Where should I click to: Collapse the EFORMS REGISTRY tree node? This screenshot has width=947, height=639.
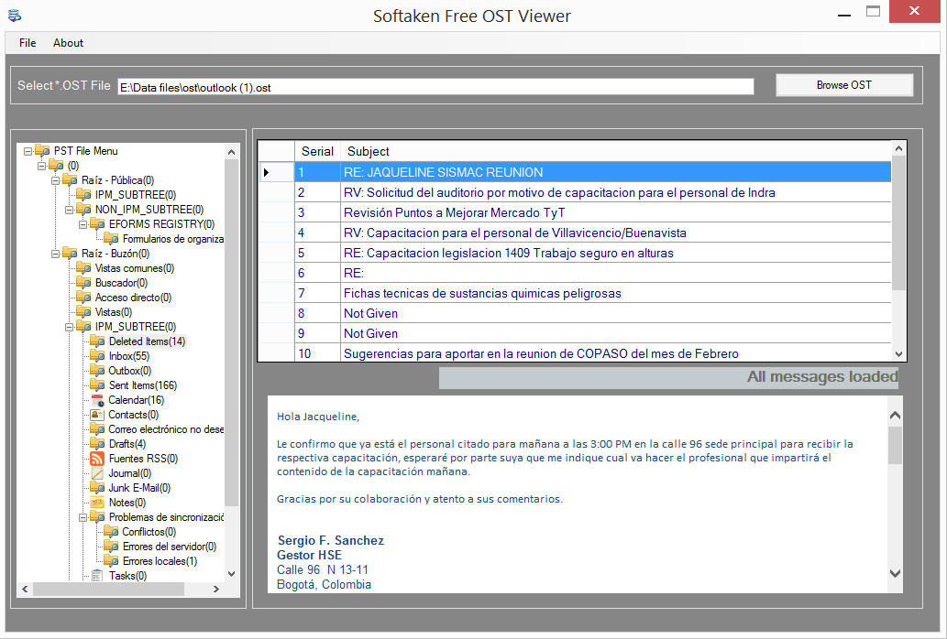(83, 224)
